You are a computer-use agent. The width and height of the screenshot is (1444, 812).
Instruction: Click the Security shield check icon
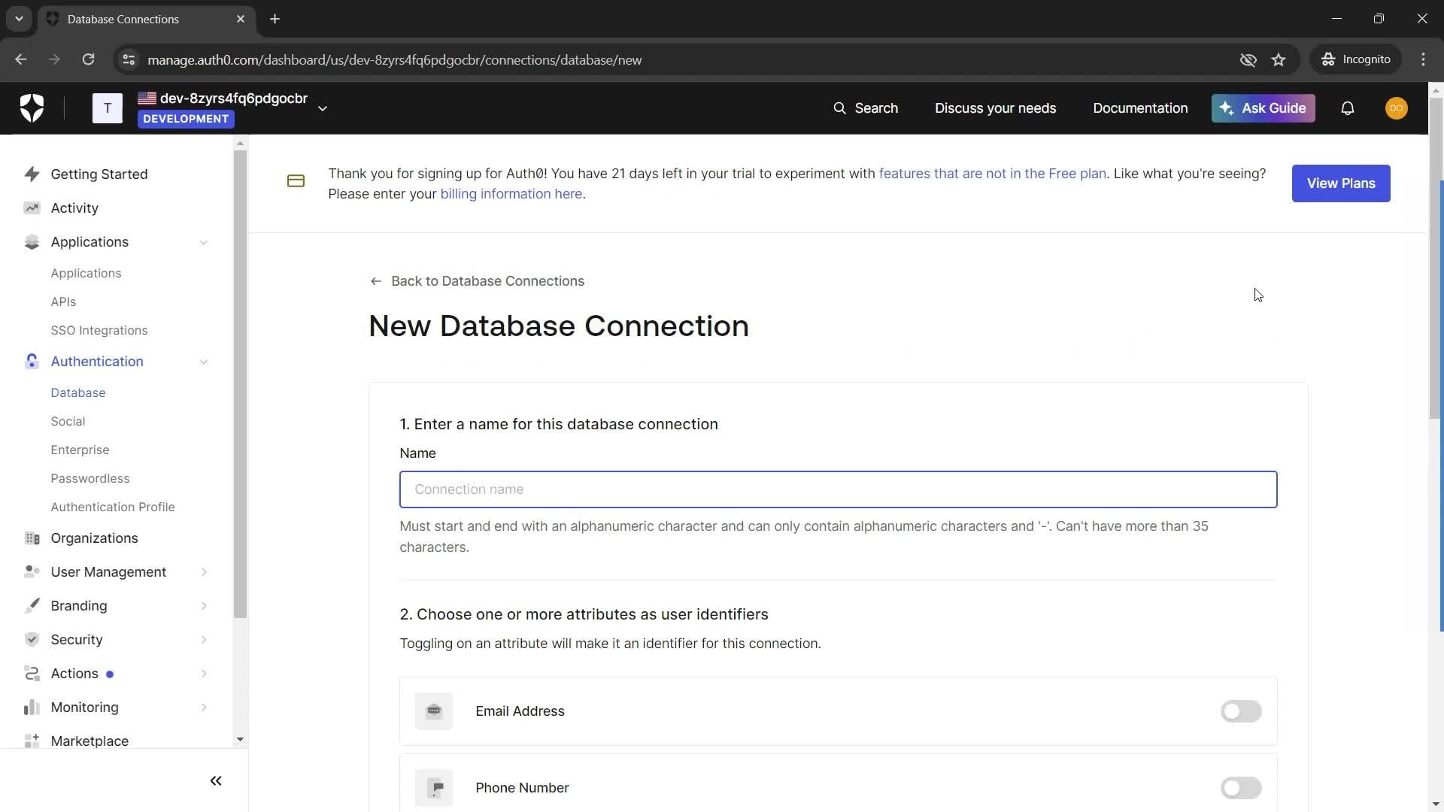pyautogui.click(x=32, y=640)
